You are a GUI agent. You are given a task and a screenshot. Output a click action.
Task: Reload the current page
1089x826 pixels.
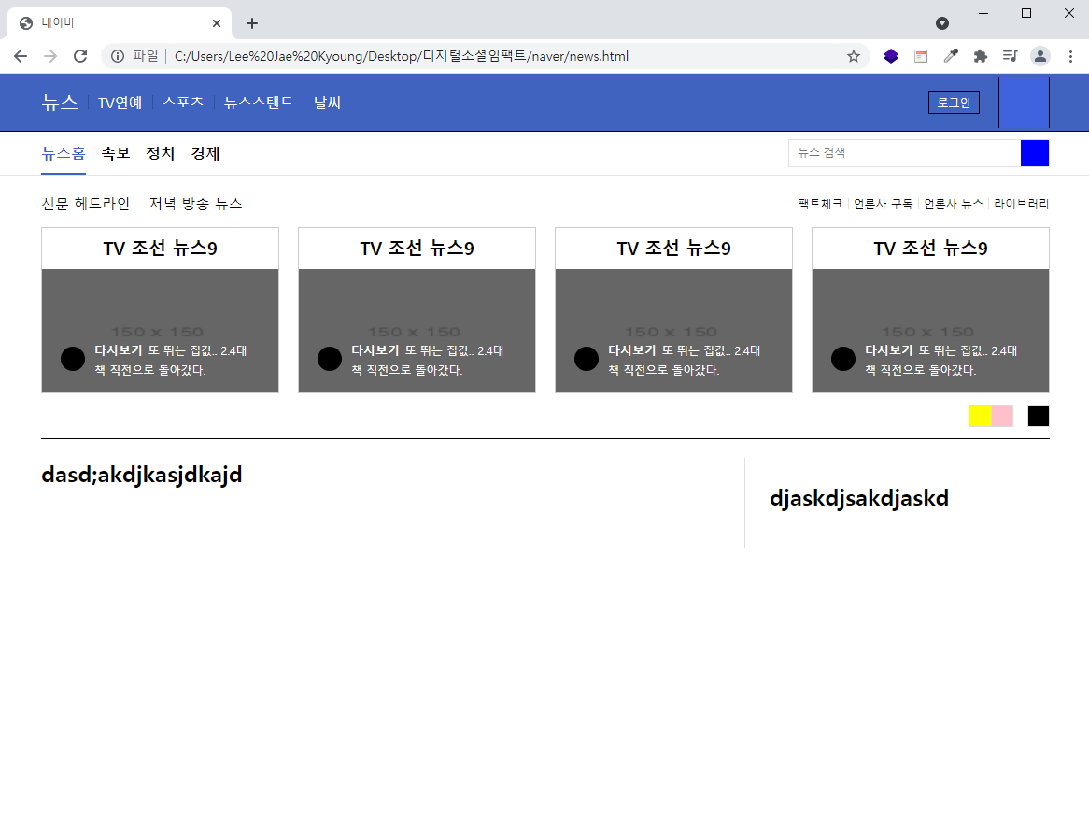(80, 56)
